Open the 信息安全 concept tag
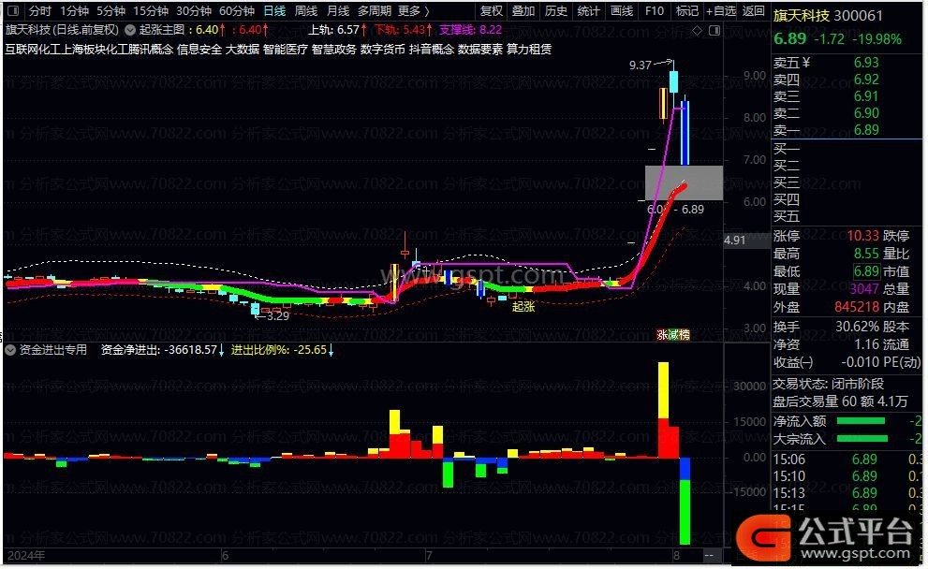This screenshot has height=569, width=928. point(199,49)
